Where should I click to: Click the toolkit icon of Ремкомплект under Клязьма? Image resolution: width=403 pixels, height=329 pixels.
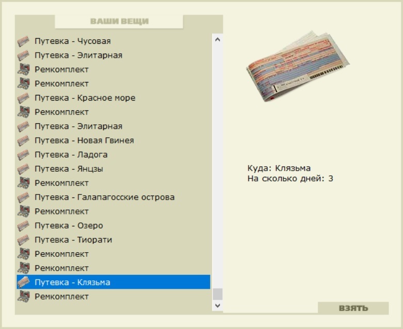(23, 297)
